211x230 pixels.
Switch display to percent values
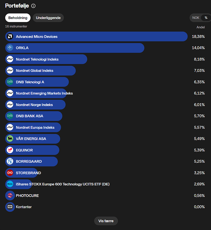206,18
